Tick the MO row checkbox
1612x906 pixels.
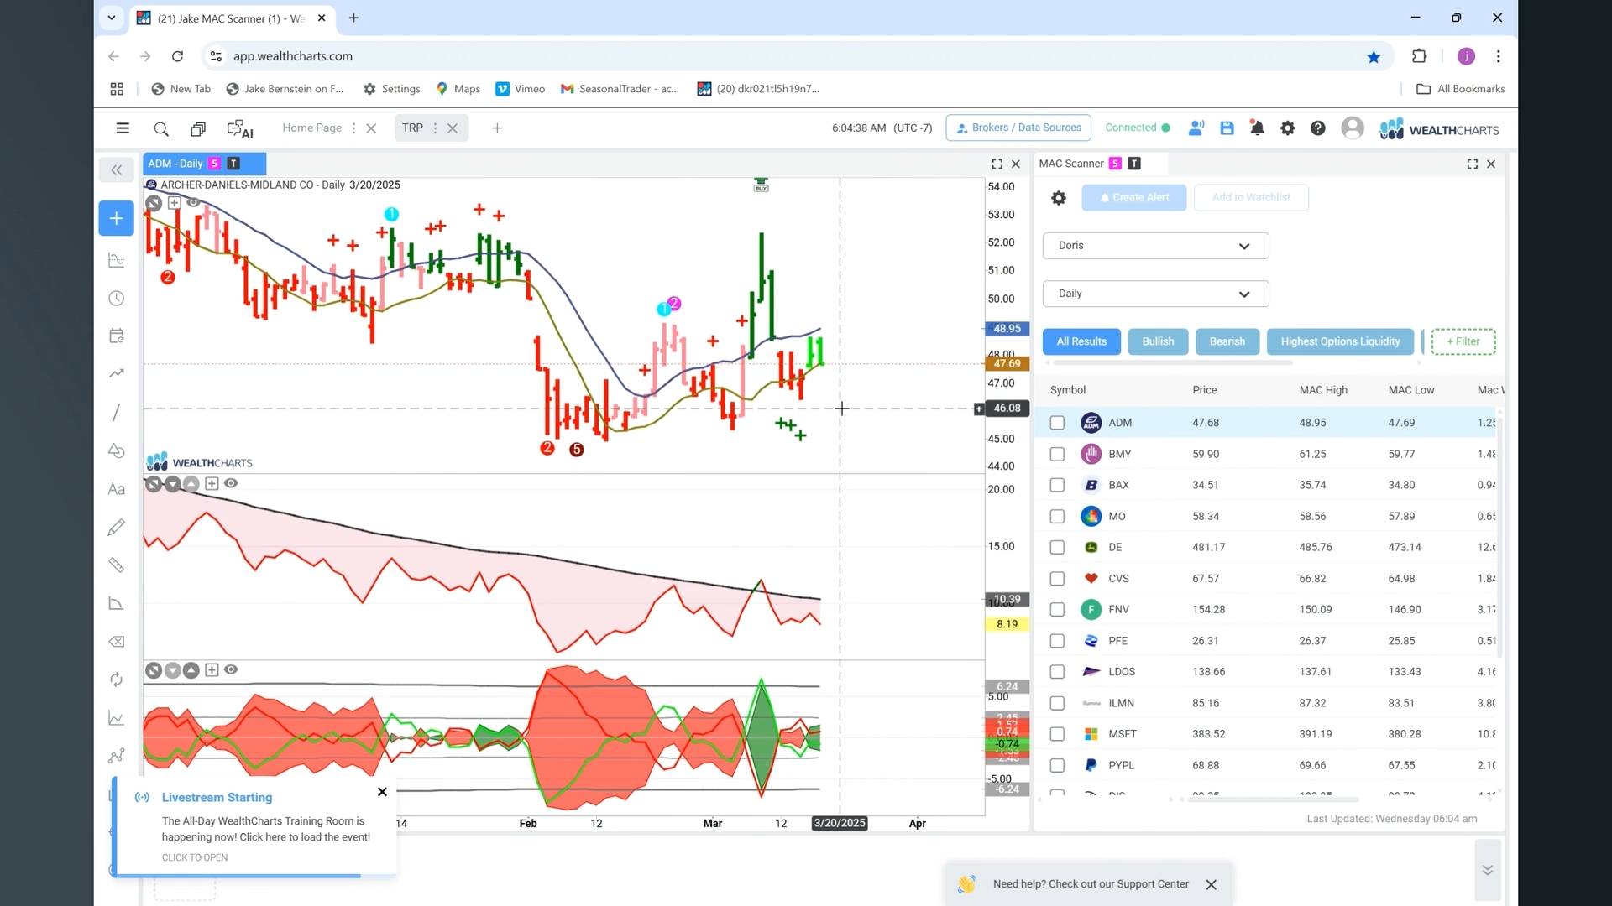1057,517
